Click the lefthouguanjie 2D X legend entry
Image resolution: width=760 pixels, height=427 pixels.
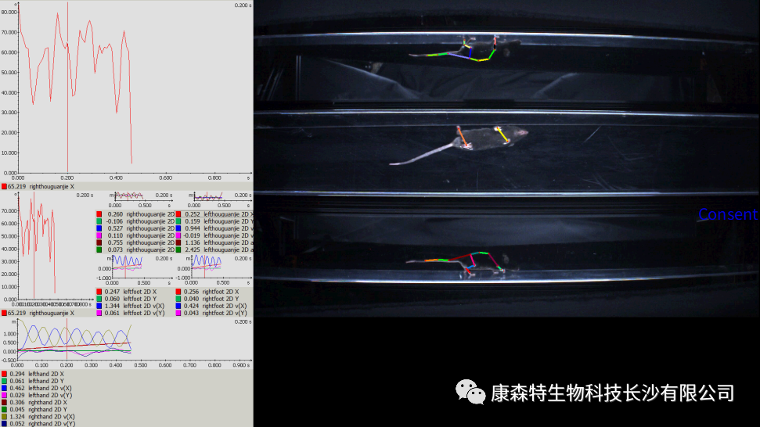(216, 214)
